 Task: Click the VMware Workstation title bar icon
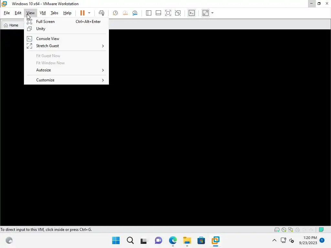pyautogui.click(x=4, y=4)
